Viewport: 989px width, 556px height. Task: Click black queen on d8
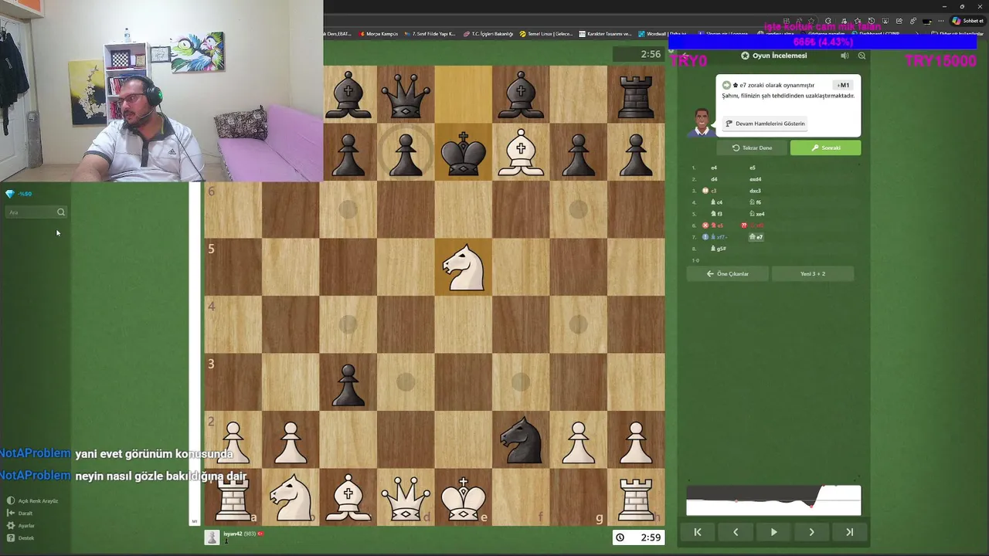(x=406, y=94)
